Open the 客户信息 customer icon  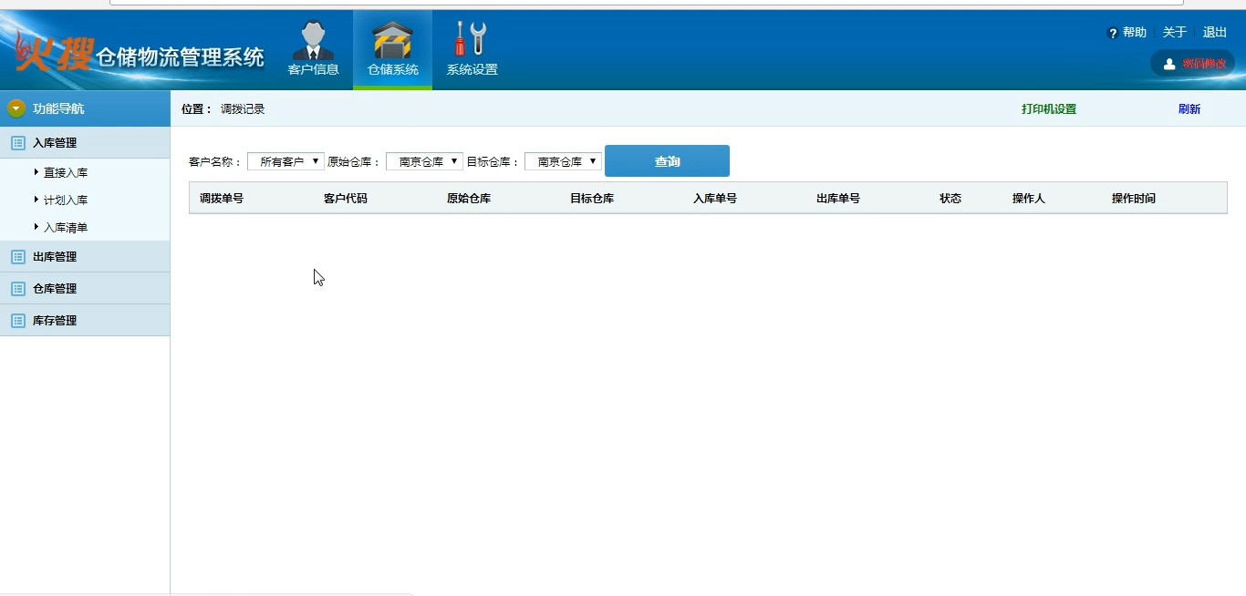point(313,41)
